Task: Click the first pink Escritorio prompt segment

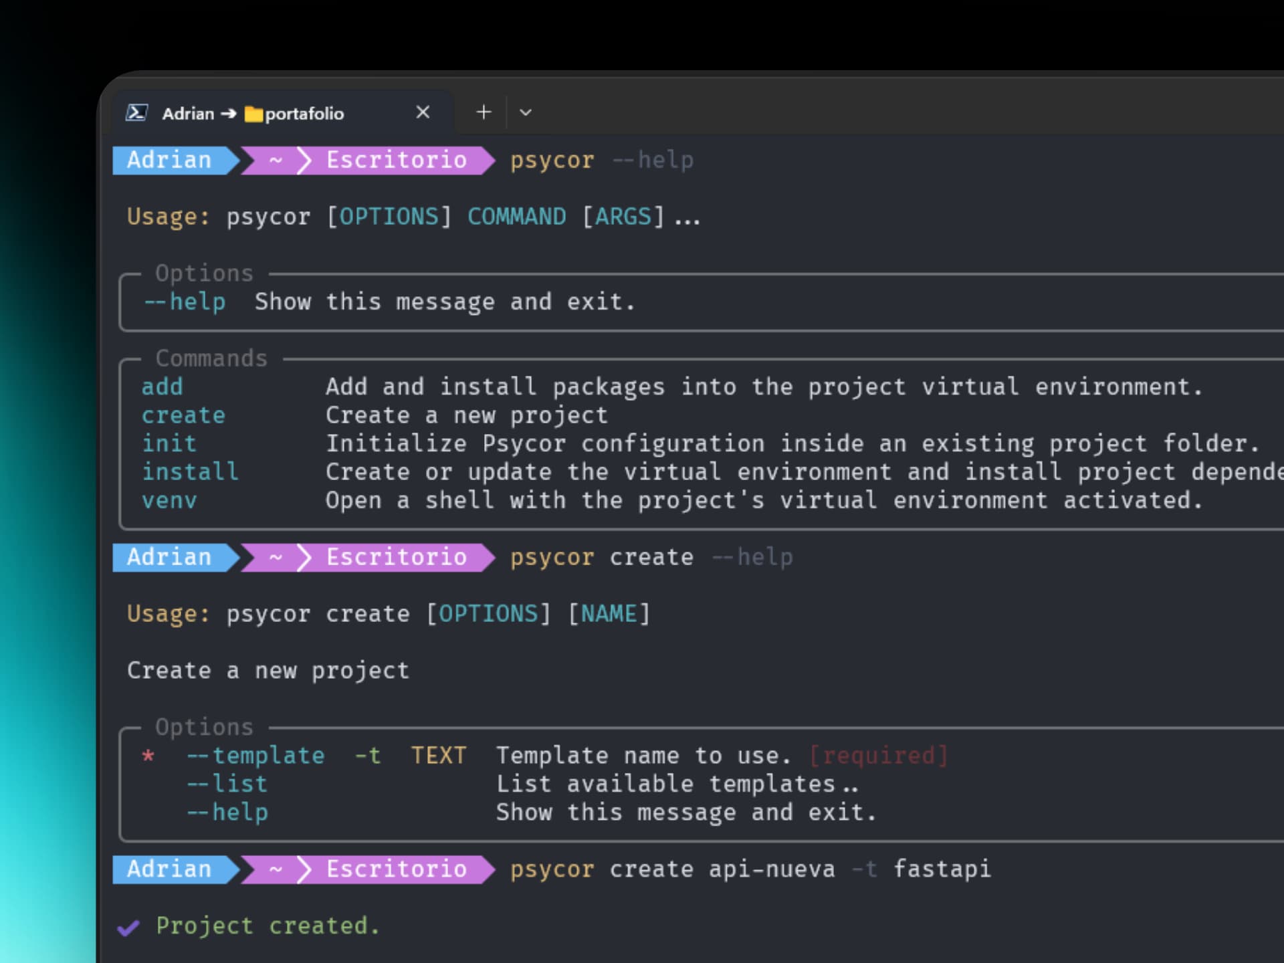Action: click(396, 160)
